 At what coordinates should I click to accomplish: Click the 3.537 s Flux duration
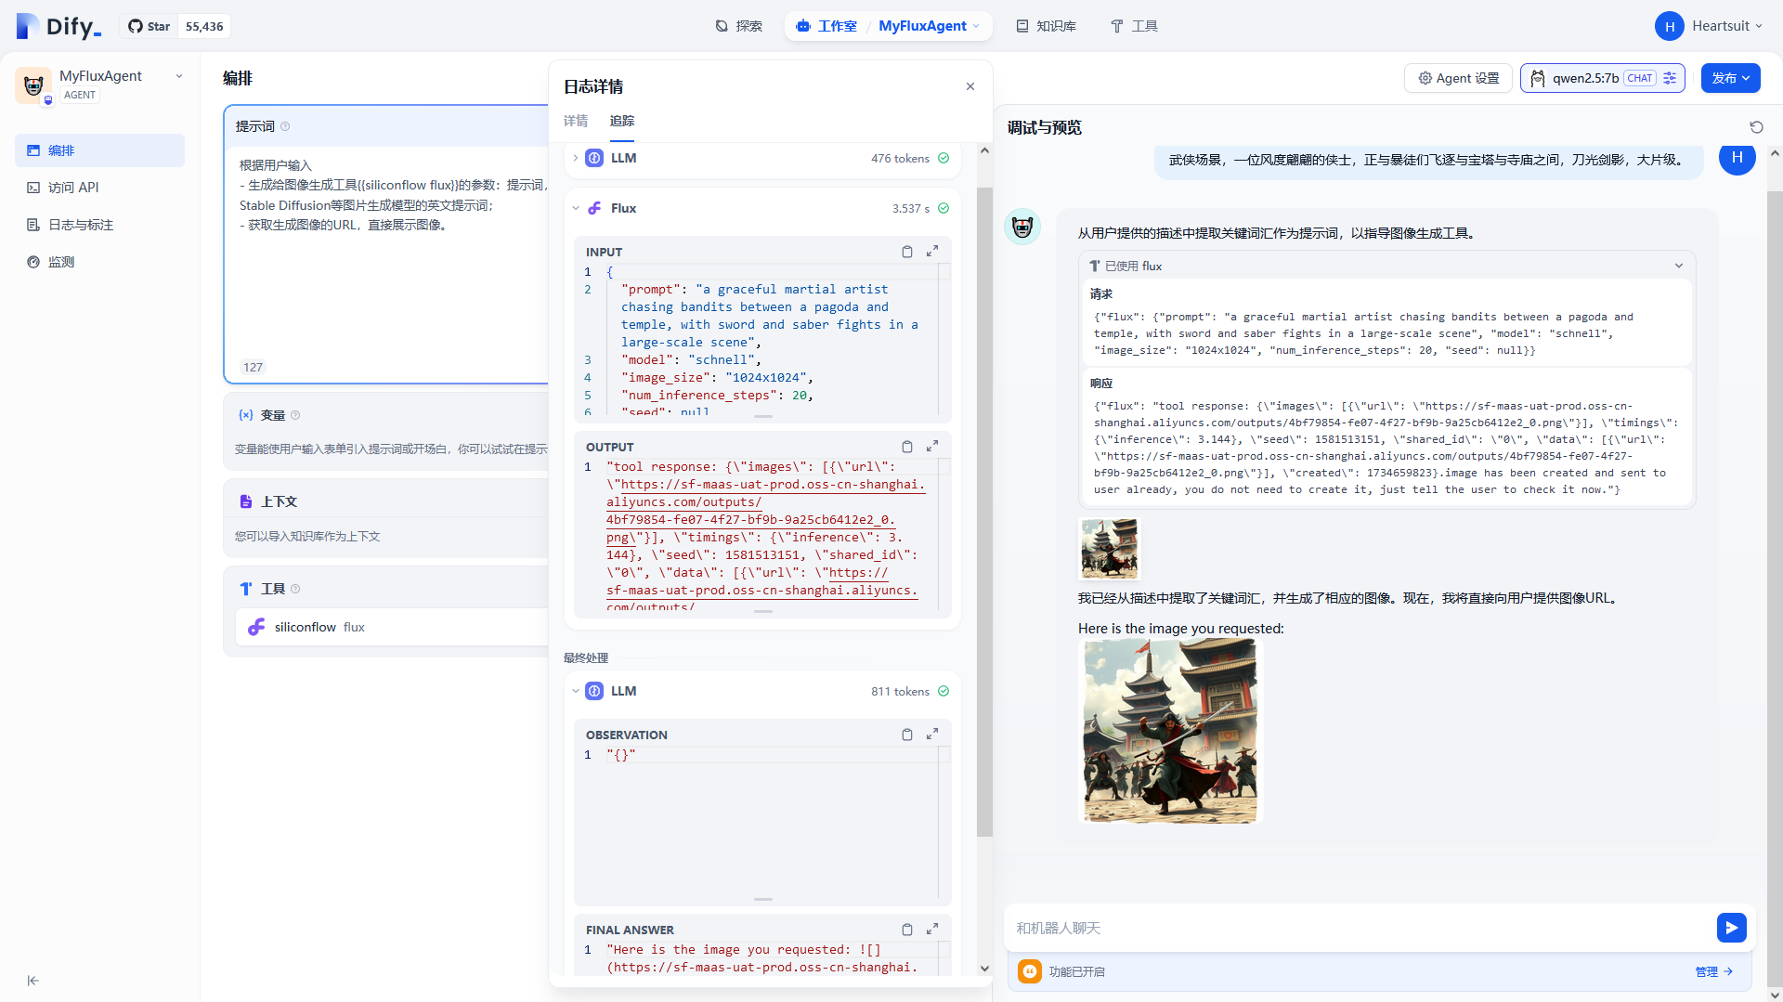point(910,208)
